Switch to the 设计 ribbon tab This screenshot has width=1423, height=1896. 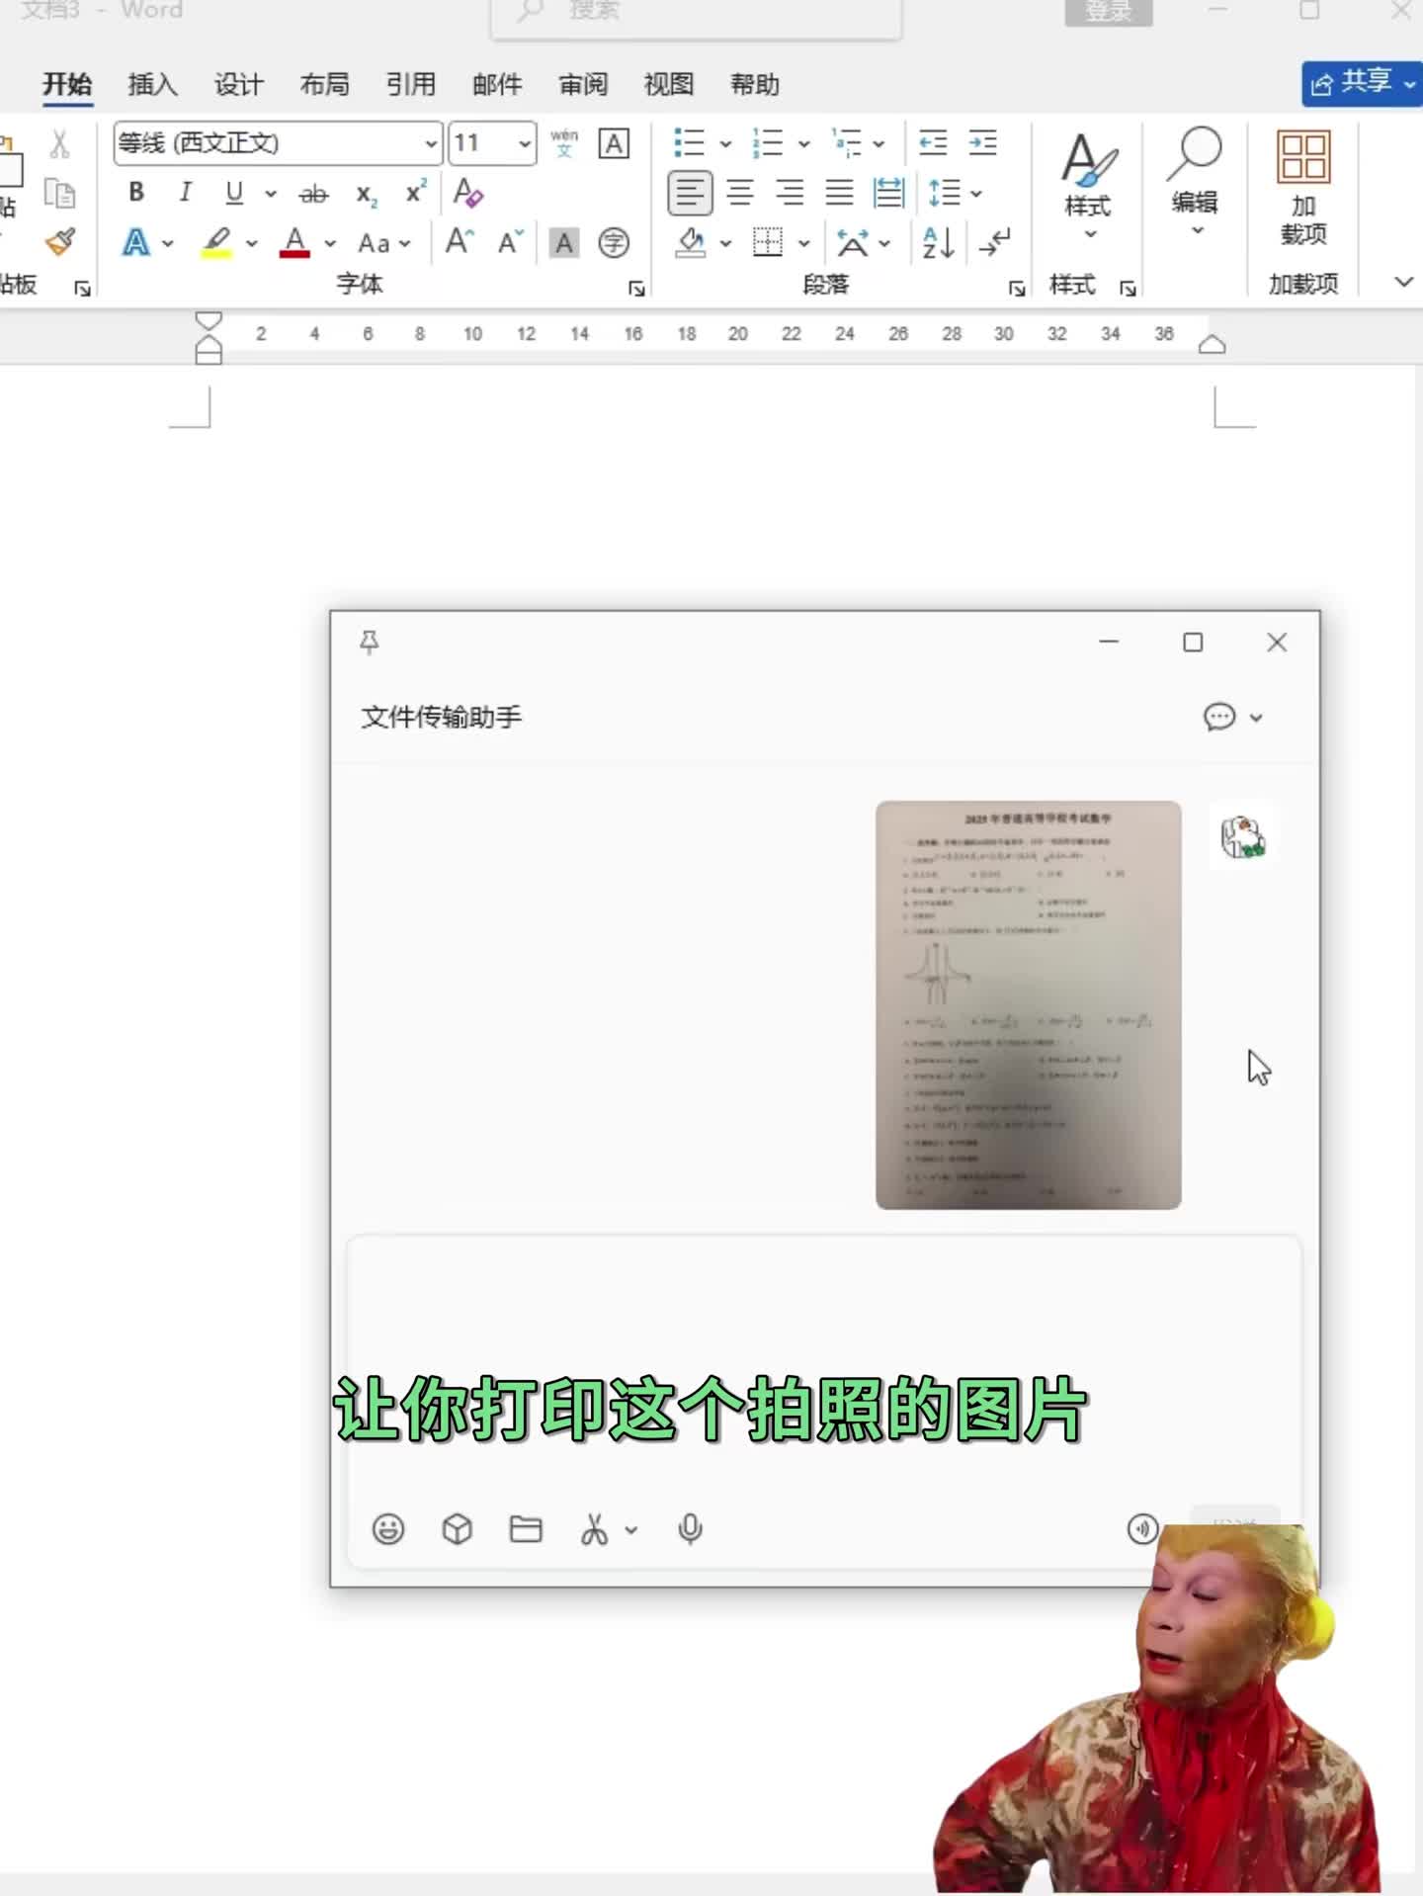pyautogui.click(x=238, y=84)
